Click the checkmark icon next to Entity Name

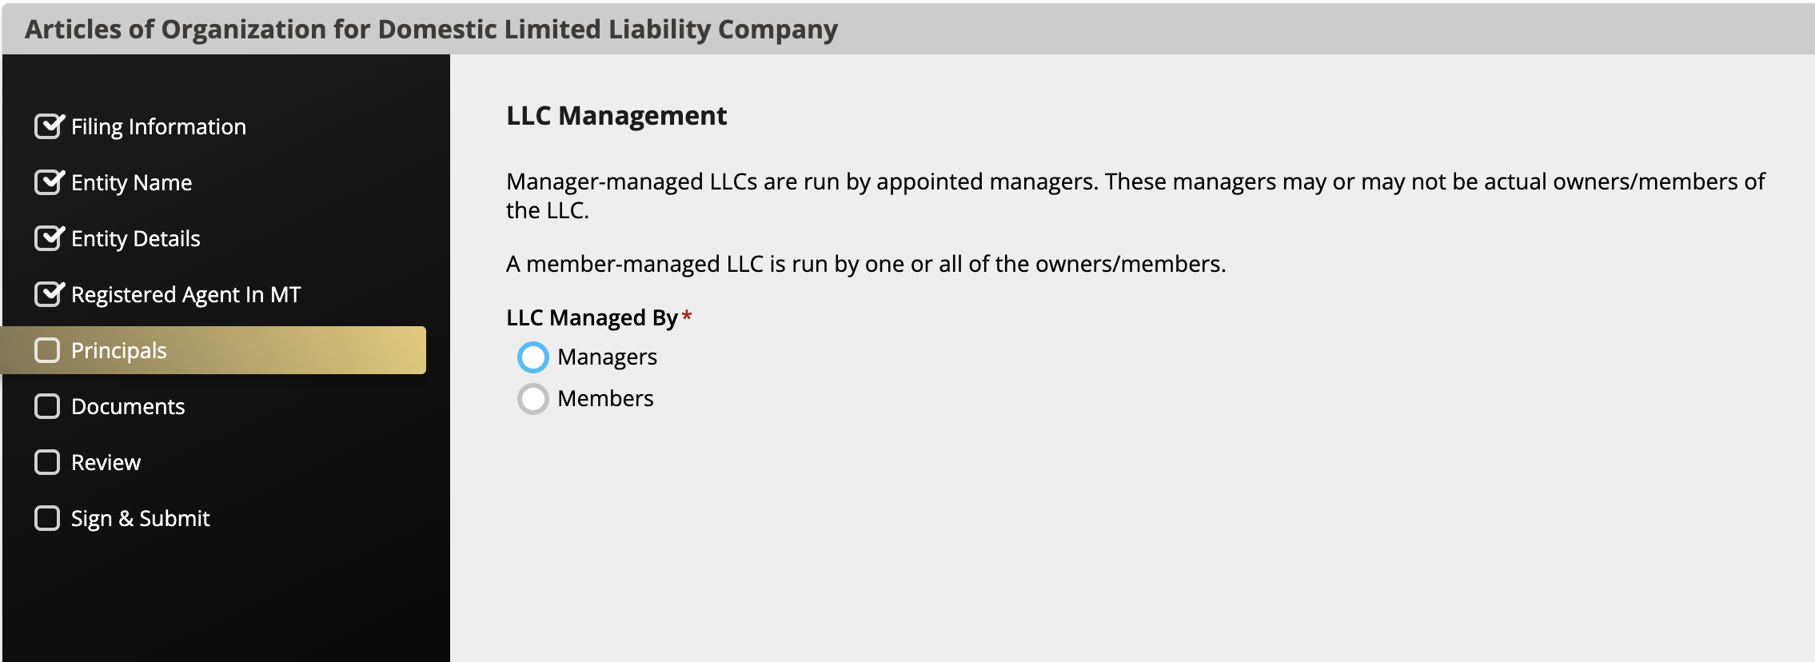pos(49,181)
